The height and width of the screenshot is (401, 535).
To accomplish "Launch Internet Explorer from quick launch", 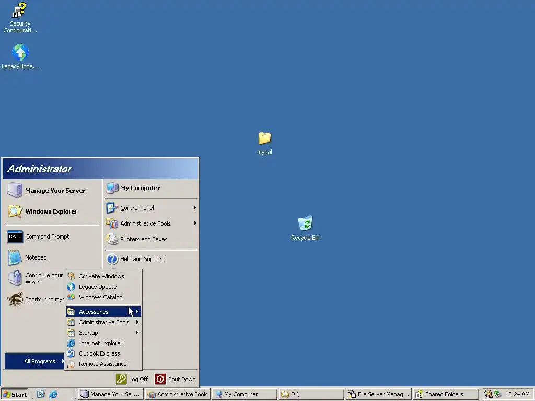I will (53, 394).
